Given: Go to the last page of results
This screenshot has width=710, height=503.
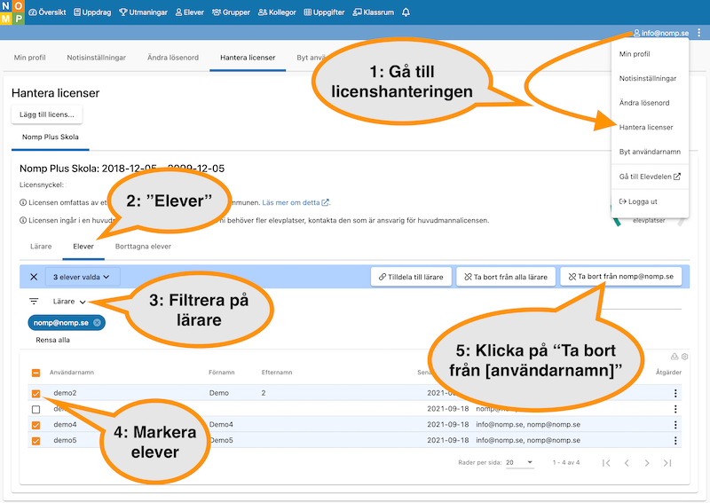Looking at the screenshot, I should (x=667, y=463).
